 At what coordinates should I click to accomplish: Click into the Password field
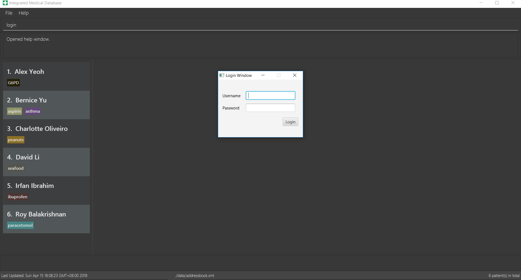pyautogui.click(x=270, y=108)
